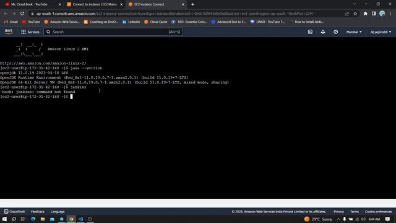
Task: Show hidden system tray icons
Action: point(338,219)
